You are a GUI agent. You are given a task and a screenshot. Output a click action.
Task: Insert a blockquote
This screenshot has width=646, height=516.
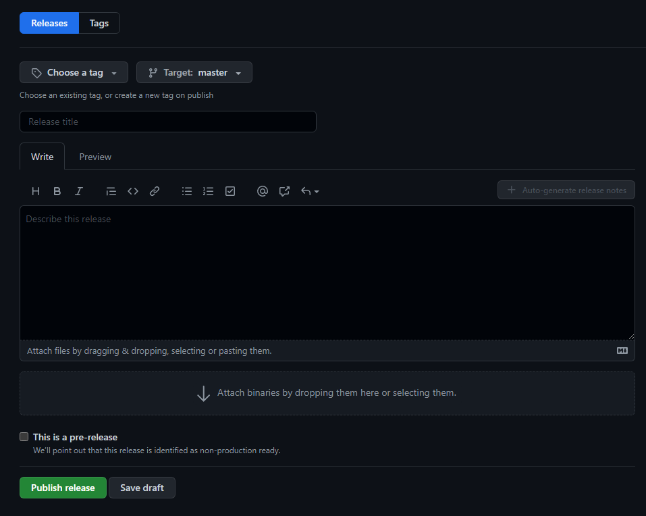[111, 191]
